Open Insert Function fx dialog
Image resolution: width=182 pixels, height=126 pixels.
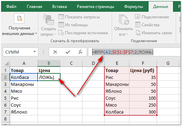80,52
